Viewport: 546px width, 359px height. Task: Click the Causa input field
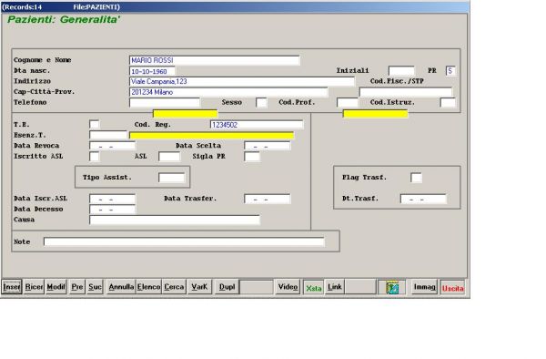tap(175, 220)
